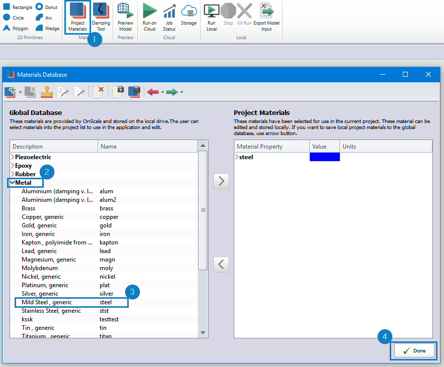This screenshot has width=444, height=367.
Task: Start Run on Cloud
Action: [149, 17]
